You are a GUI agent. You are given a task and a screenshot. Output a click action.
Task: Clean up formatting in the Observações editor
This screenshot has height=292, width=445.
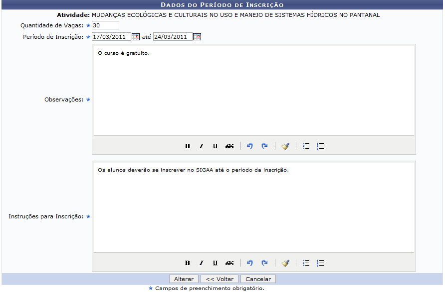tap(285, 146)
